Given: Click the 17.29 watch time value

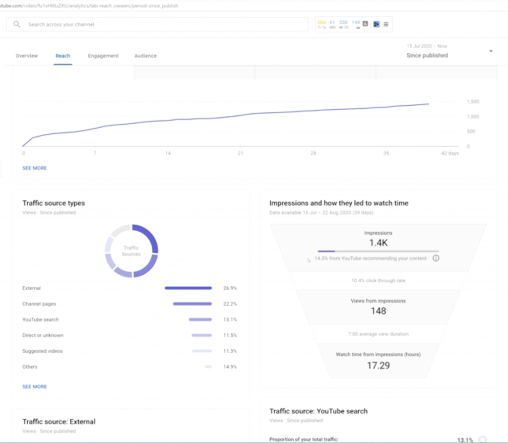Looking at the screenshot, I should pos(379,365).
